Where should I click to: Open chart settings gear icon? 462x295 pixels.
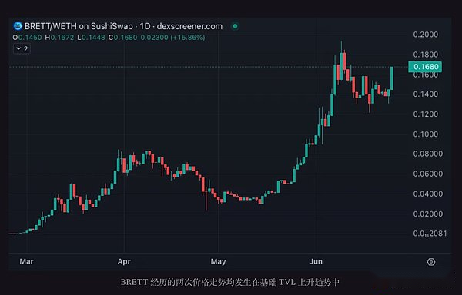click(431, 262)
